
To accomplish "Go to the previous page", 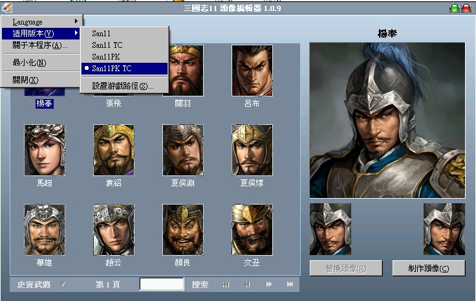I will pos(247,285).
